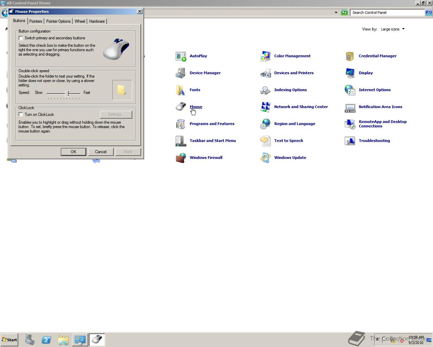Click the Apply button
Image resolution: width=433 pixels, height=347 pixels.
pyautogui.click(x=128, y=152)
